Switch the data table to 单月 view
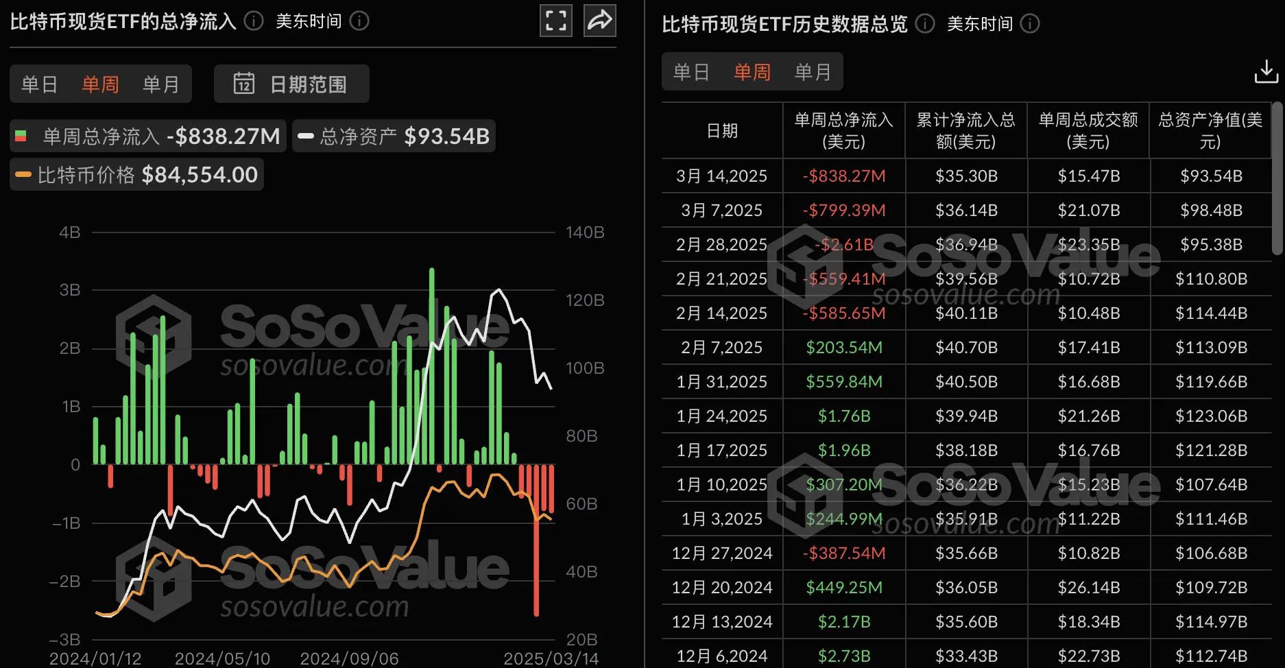Viewport: 1285px width, 668px height. (813, 71)
